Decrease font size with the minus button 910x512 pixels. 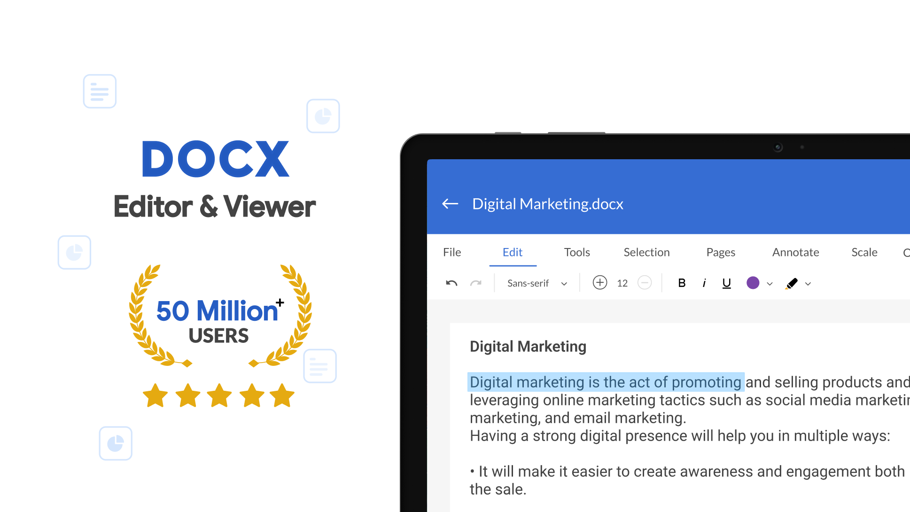[x=645, y=283]
